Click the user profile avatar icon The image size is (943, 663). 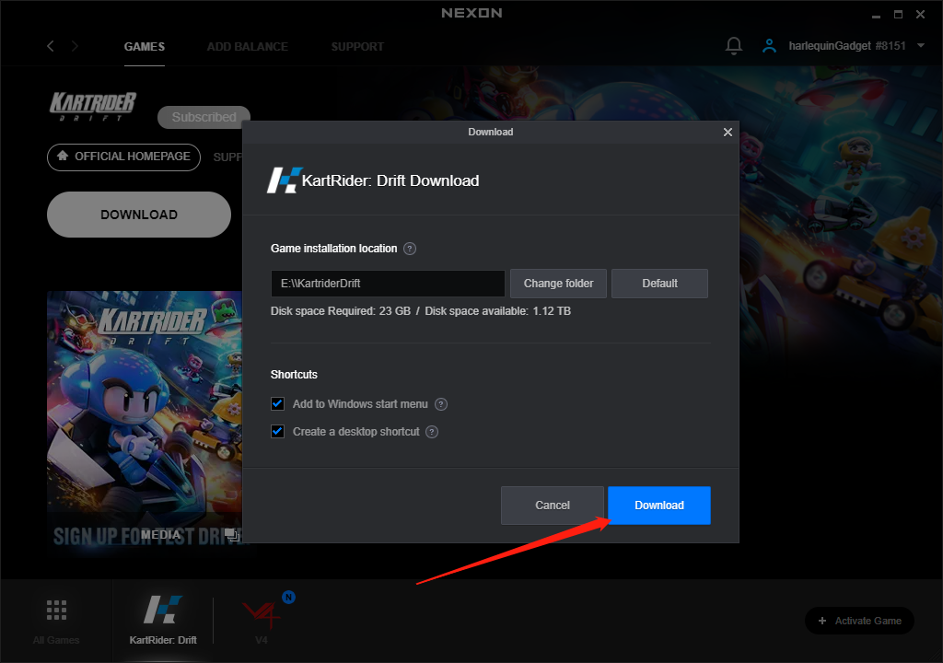click(x=769, y=46)
